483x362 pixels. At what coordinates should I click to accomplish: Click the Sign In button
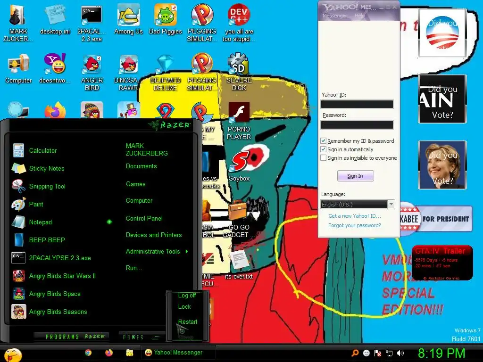[x=356, y=176]
